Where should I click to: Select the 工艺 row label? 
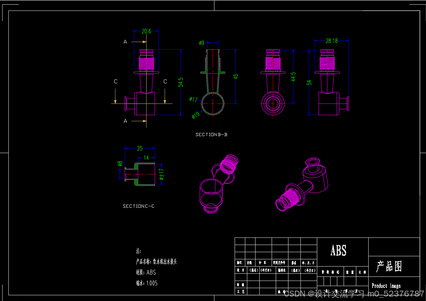click(x=241, y=291)
